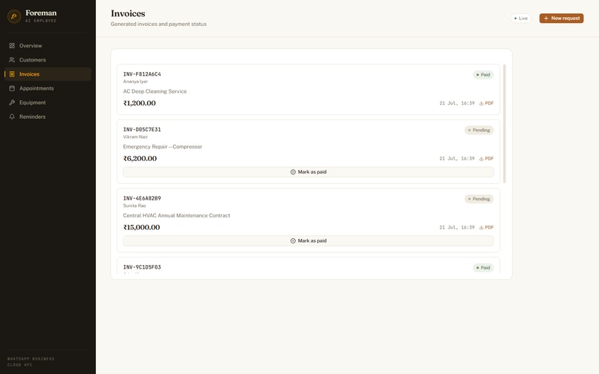Click the Overview grid icon in sidebar
Image resolution: width=599 pixels, height=374 pixels.
pyautogui.click(x=12, y=45)
